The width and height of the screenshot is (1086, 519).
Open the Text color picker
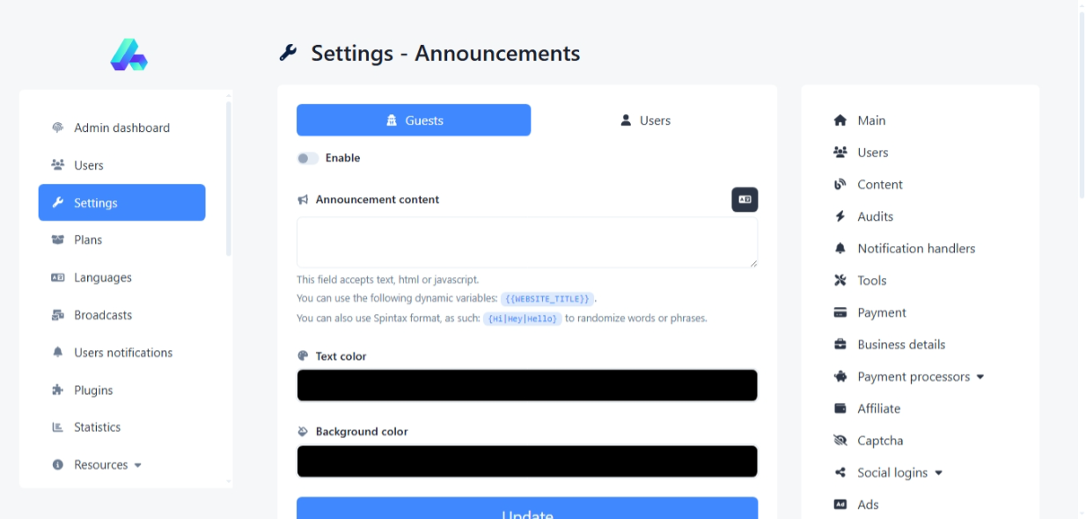click(x=527, y=385)
